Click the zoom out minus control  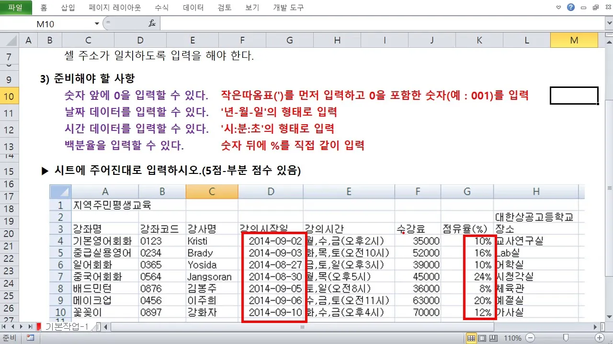[529, 338]
